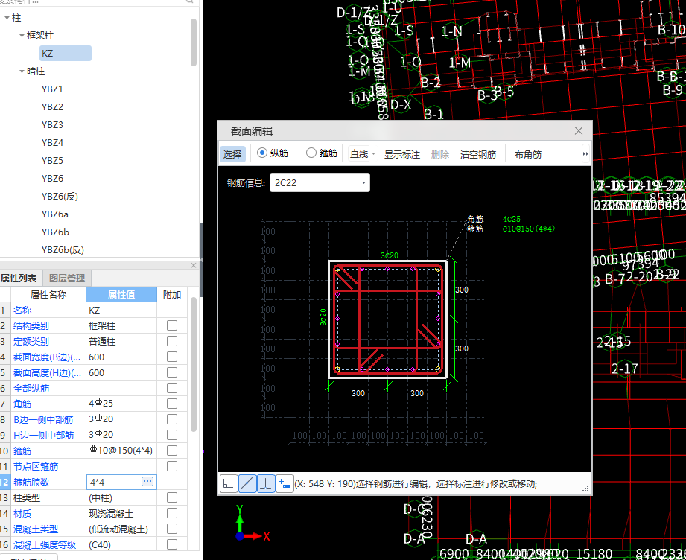This screenshot has height=560, width=686.
Task: Tick the 附加 checkbox for 材质
Action: point(172,513)
